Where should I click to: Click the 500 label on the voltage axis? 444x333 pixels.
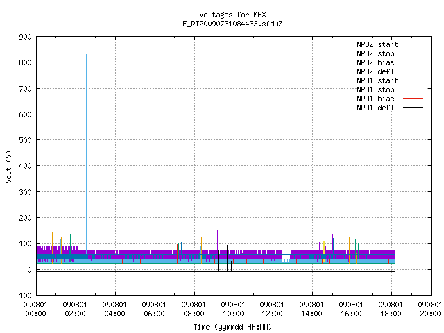click(25, 140)
